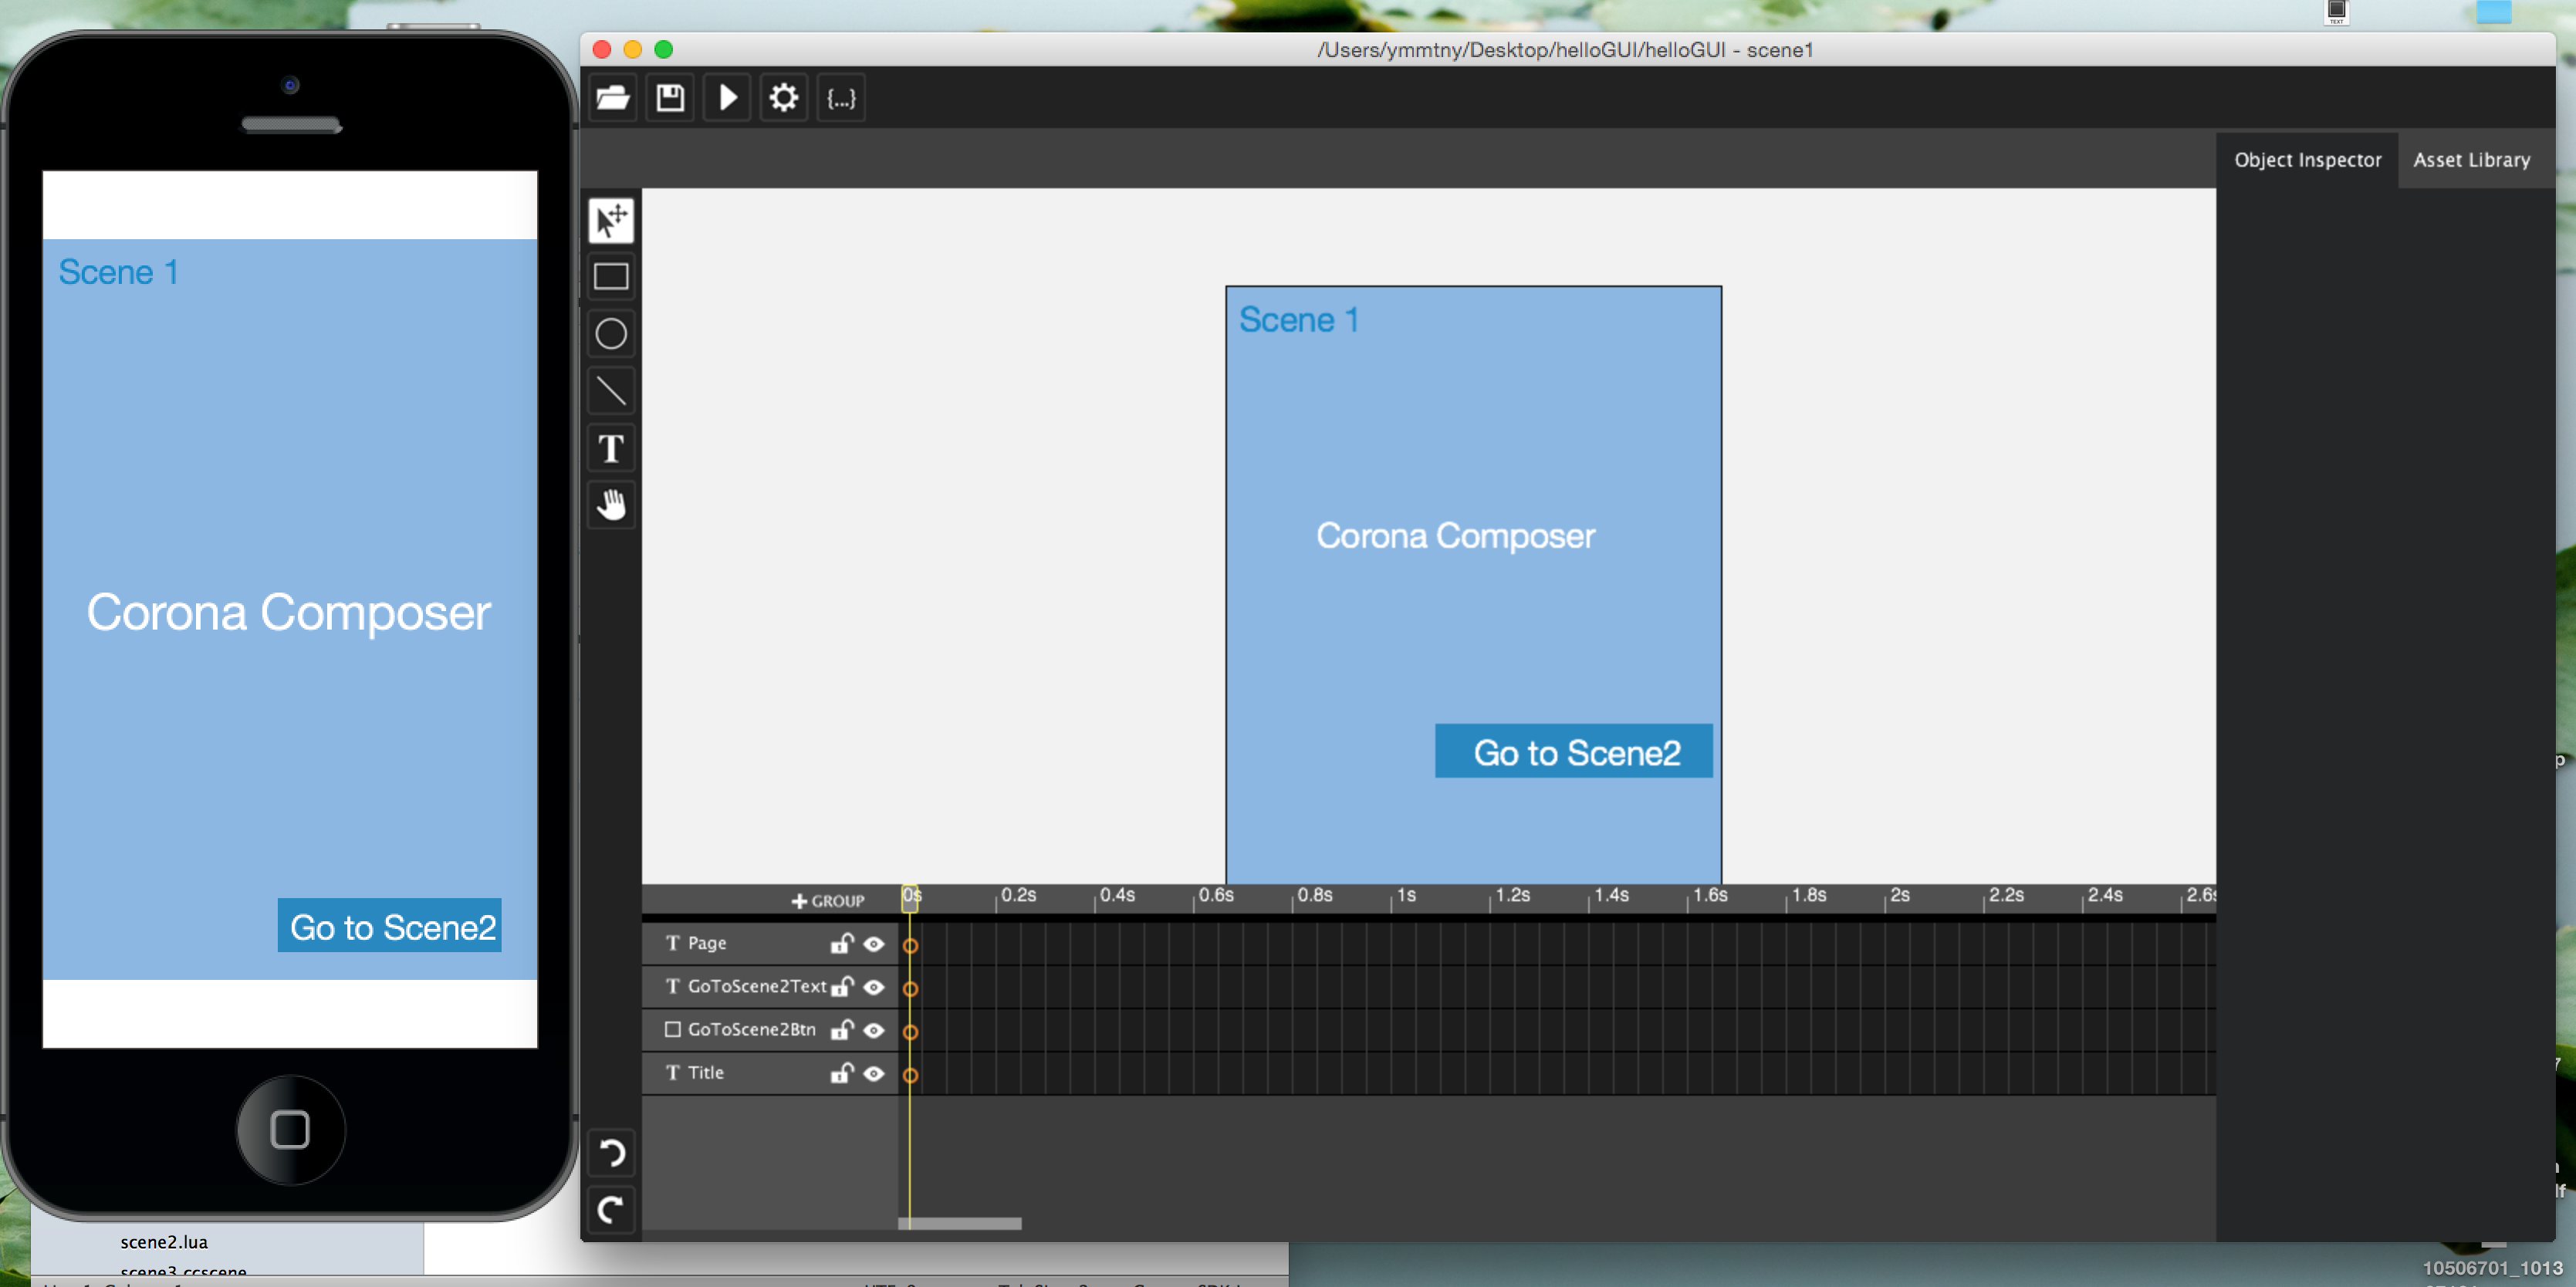Click the Title layer keyframe at 0s

pyautogui.click(x=910, y=1075)
